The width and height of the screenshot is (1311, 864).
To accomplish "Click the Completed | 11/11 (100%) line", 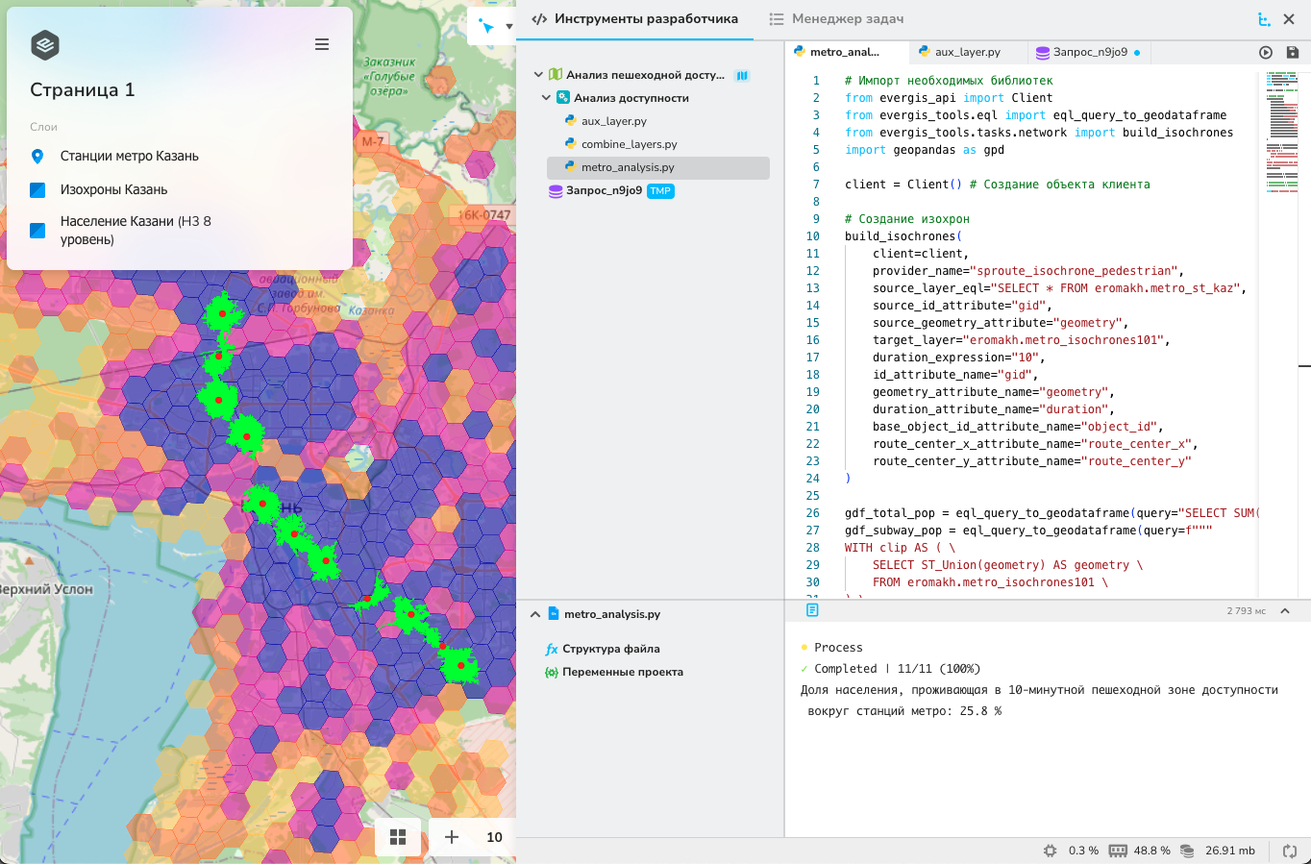I will click(897, 669).
